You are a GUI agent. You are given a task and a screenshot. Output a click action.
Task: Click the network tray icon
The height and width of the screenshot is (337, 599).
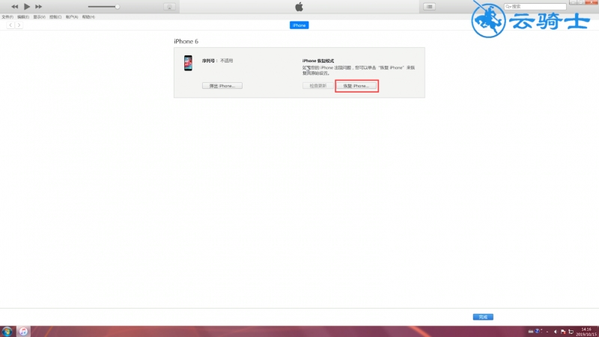coord(571,332)
